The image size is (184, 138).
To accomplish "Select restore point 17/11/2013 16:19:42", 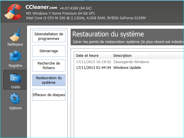I will (94, 62).
